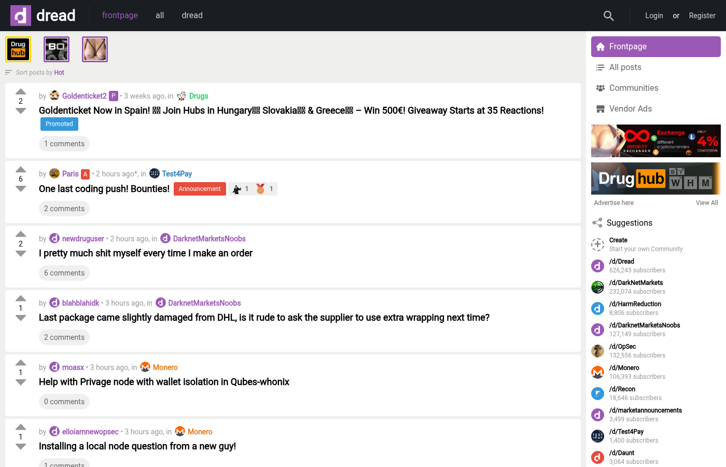Open /d/marketannouncements suggestion
Viewport: 726px width, 467px height.
pyautogui.click(x=646, y=410)
